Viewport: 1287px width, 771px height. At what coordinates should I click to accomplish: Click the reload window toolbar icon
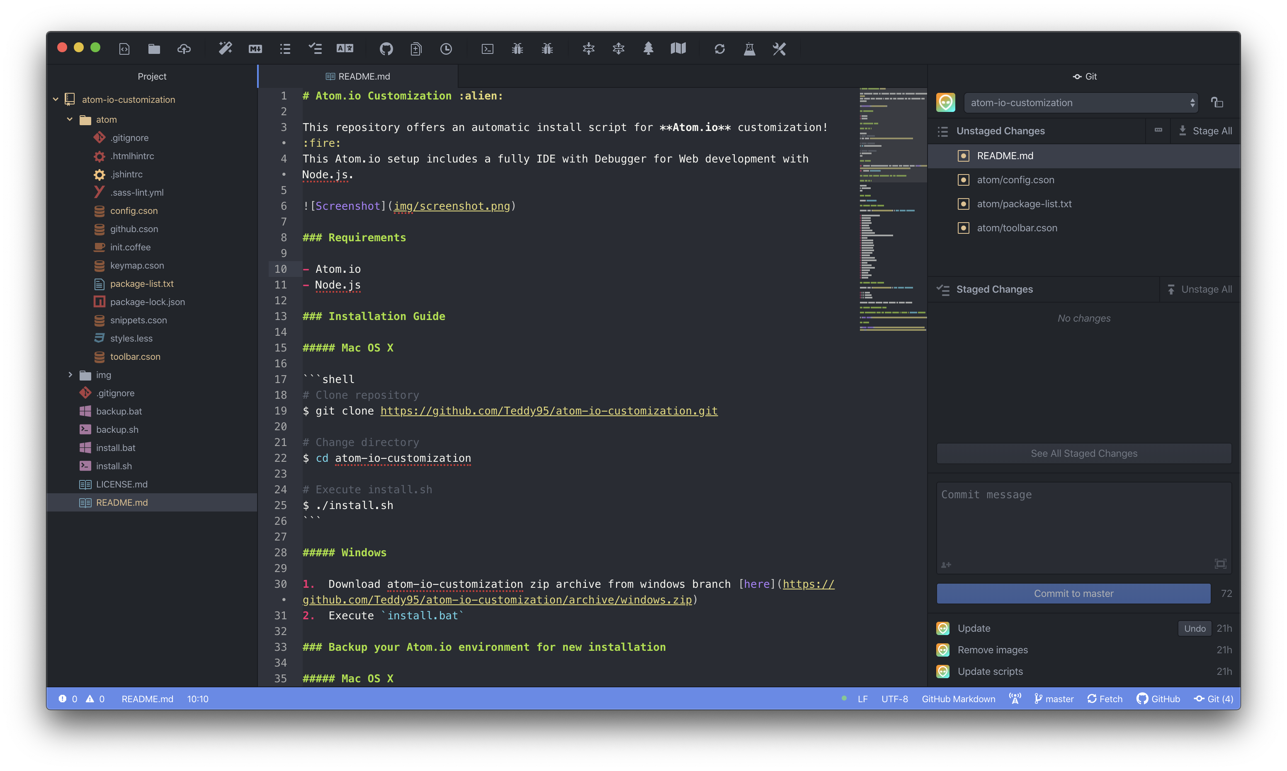pos(719,49)
